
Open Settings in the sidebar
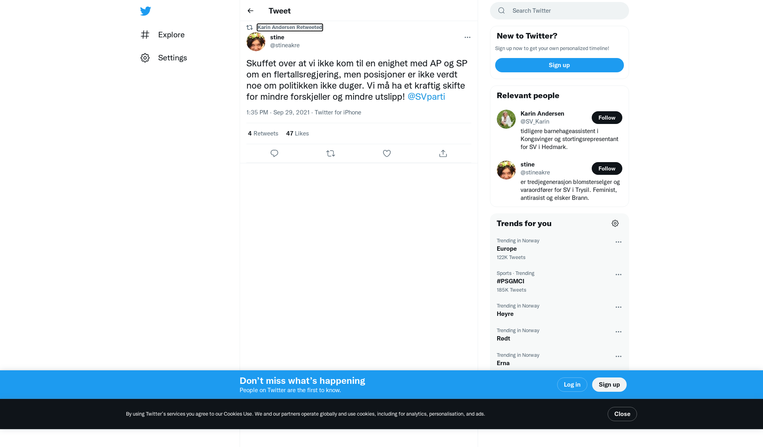tap(164, 58)
